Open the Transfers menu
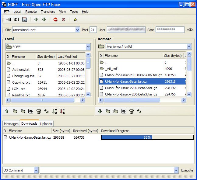The width and height of the screenshot is (197, 180). (x=48, y=12)
